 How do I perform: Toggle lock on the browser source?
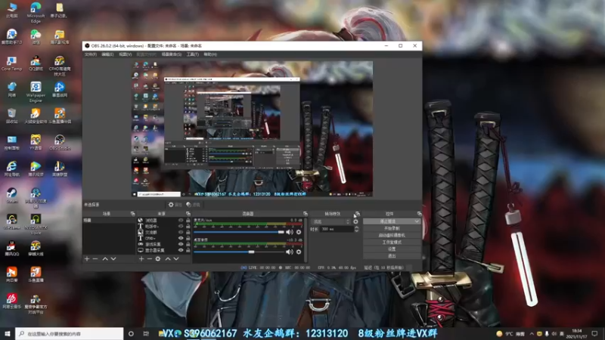pyautogui.click(x=188, y=220)
